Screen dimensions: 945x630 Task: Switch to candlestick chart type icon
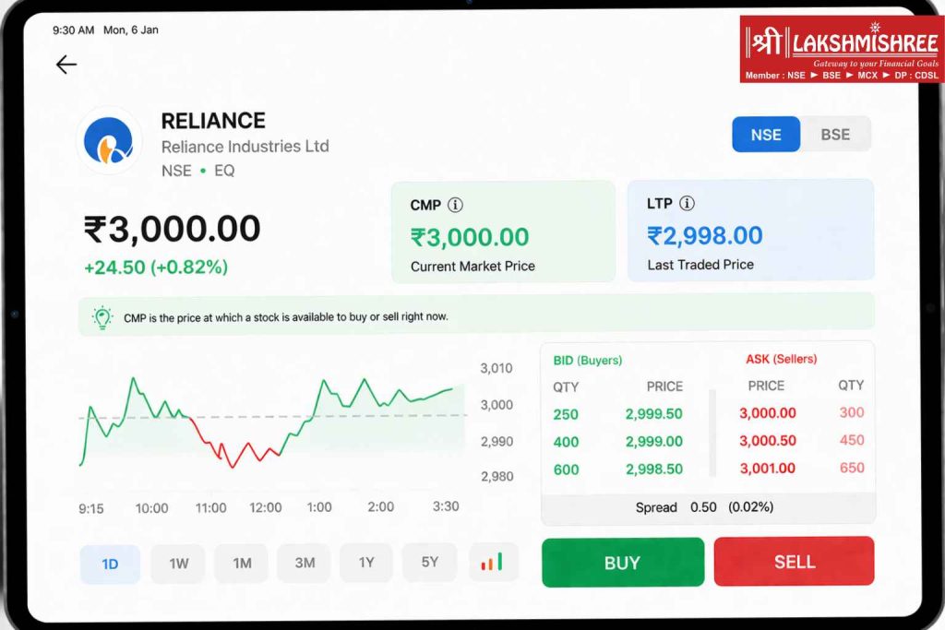(x=493, y=563)
